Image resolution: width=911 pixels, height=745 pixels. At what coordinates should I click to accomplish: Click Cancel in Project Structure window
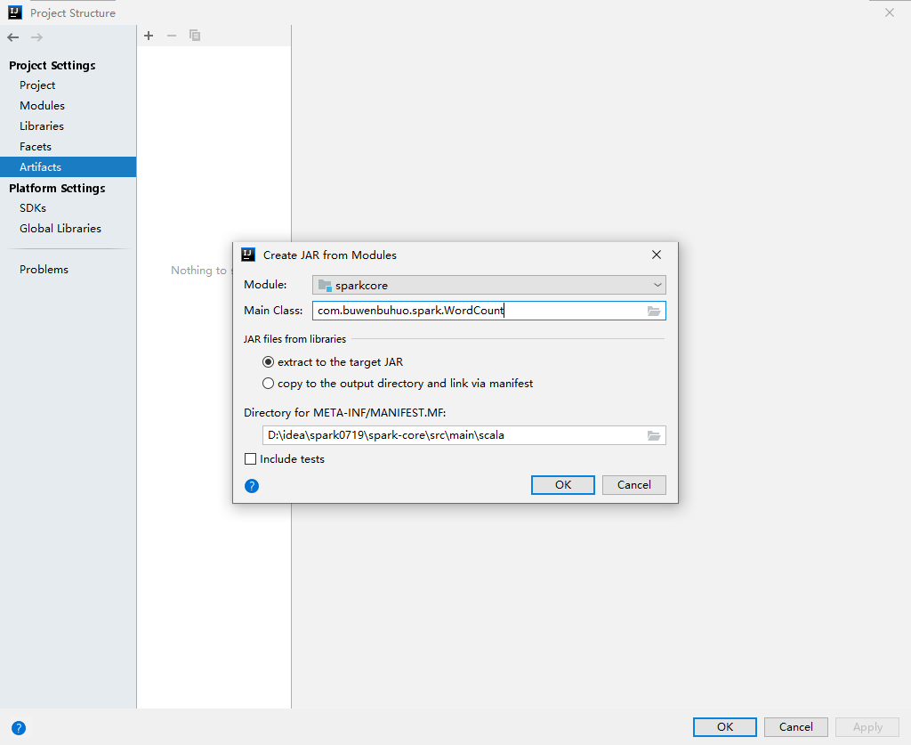click(x=796, y=727)
